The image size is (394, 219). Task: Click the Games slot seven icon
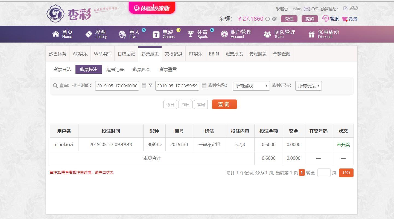[x=156, y=34]
